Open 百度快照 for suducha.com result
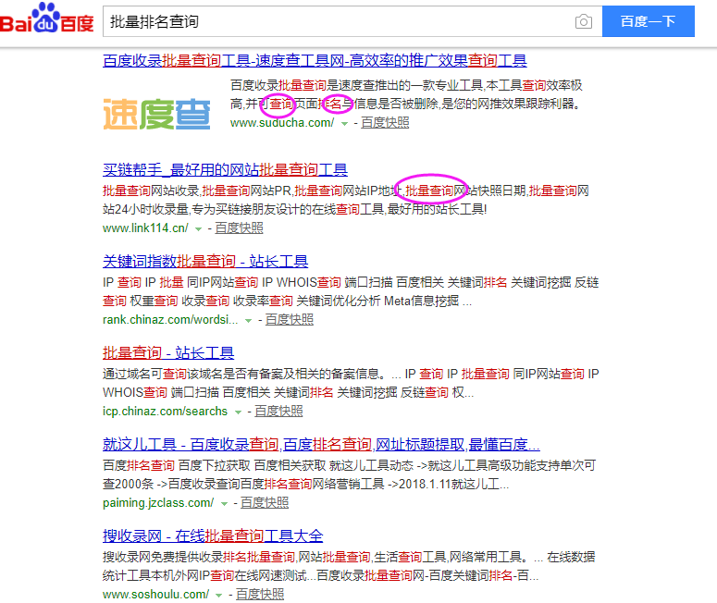 (385, 122)
